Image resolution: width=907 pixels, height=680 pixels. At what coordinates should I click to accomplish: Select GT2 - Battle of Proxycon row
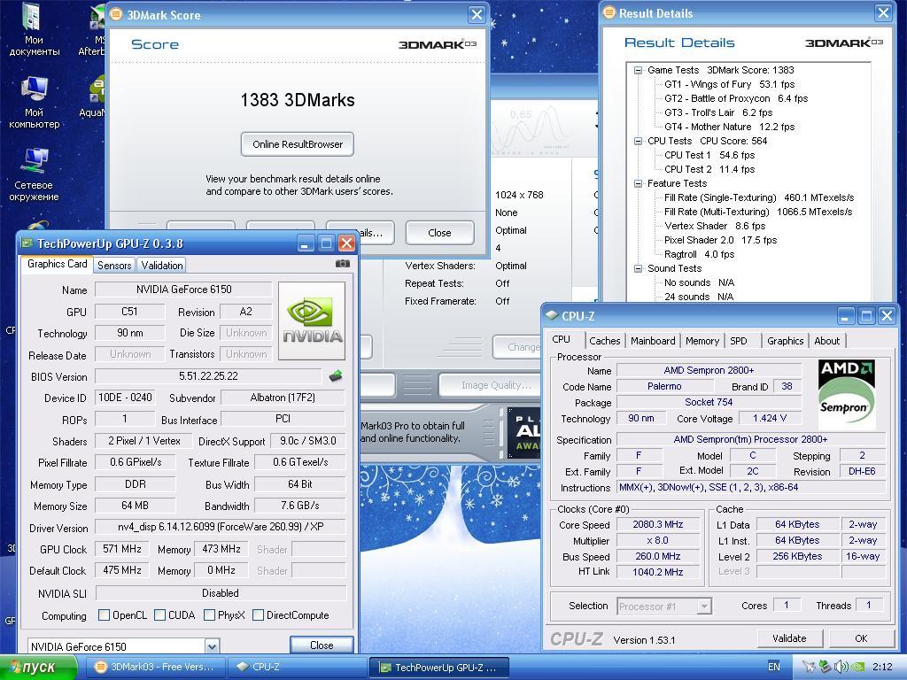(x=736, y=99)
